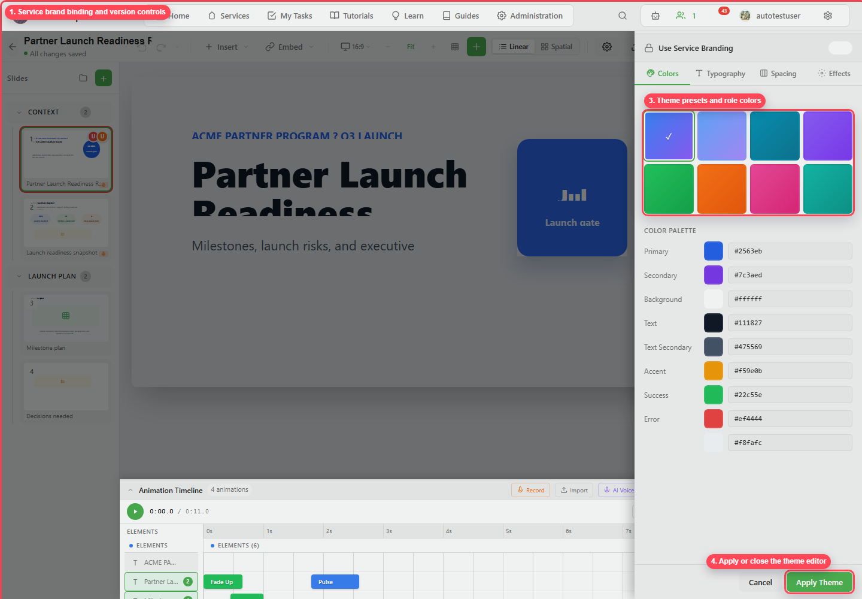The image size is (862, 599).
Task: Select the green theme preset
Action: (669, 189)
